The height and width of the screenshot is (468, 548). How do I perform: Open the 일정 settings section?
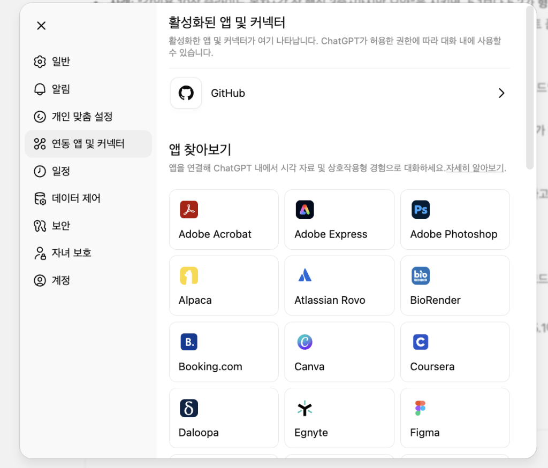coord(88,171)
